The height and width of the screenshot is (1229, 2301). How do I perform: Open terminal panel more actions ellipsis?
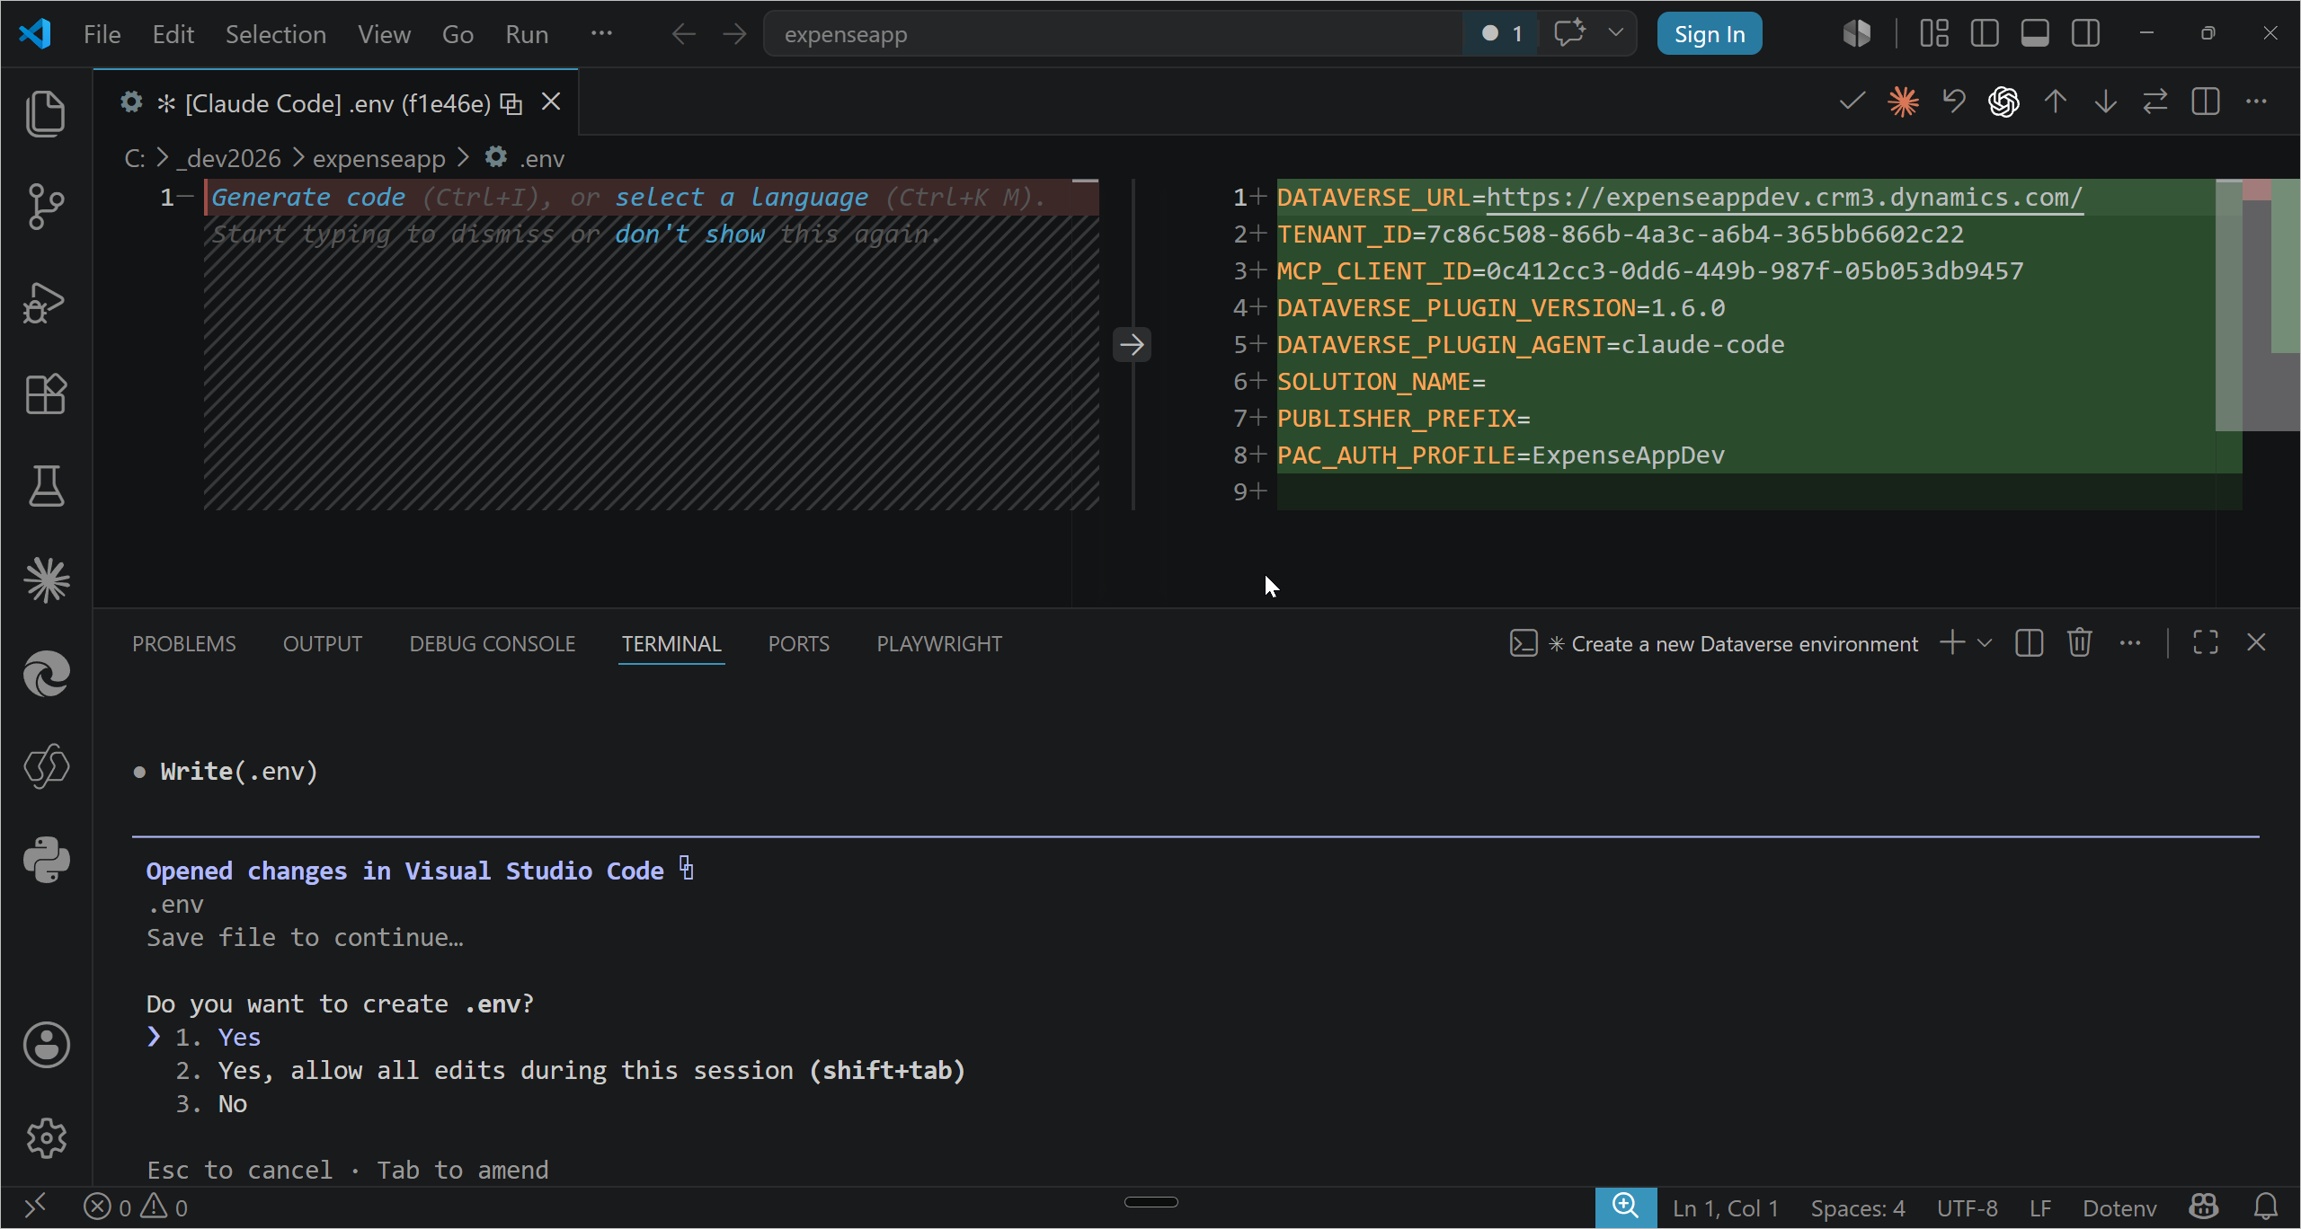[2130, 643]
